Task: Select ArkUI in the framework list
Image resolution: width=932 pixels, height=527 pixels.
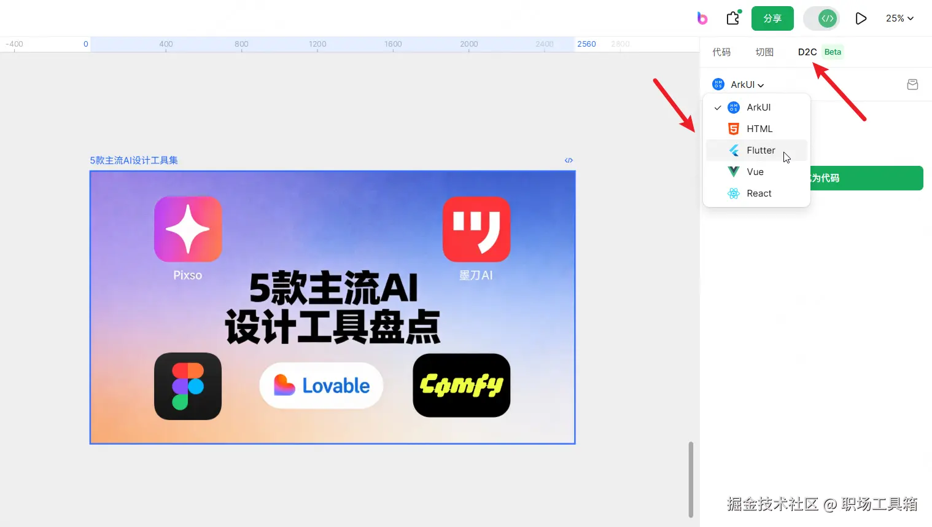Action: click(756, 107)
